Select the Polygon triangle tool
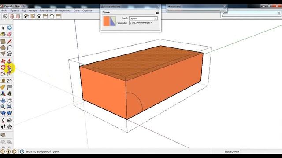 coord(3,54)
